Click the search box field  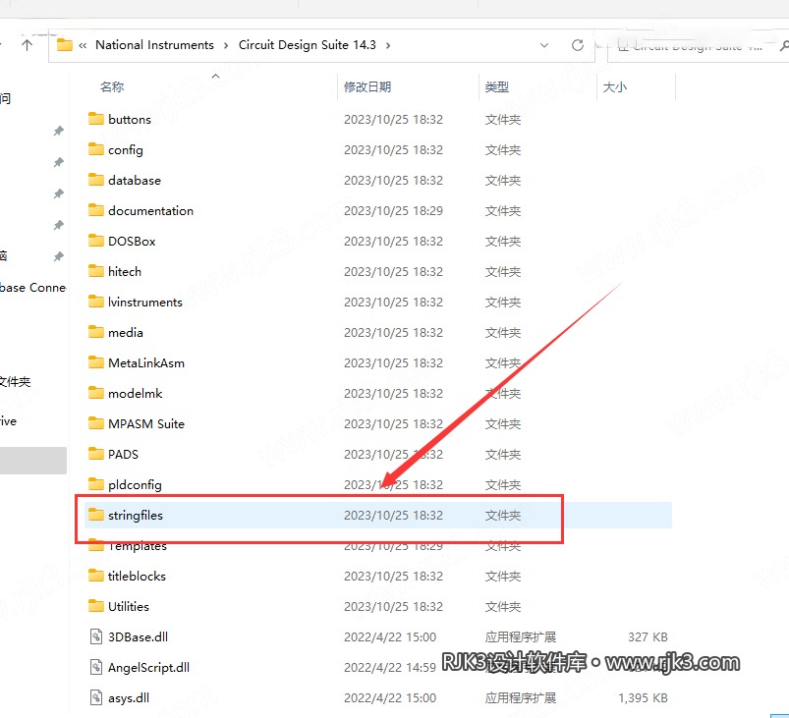[699, 46]
